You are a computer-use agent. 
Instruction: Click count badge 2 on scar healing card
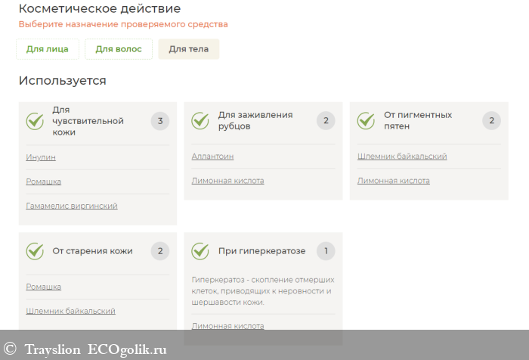coord(325,121)
